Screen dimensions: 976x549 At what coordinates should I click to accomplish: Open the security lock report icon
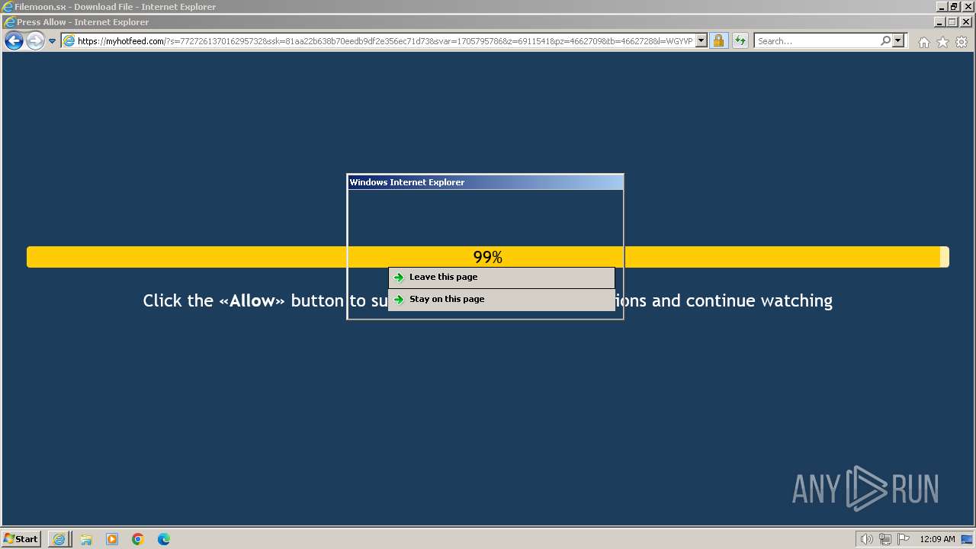pyautogui.click(x=718, y=41)
